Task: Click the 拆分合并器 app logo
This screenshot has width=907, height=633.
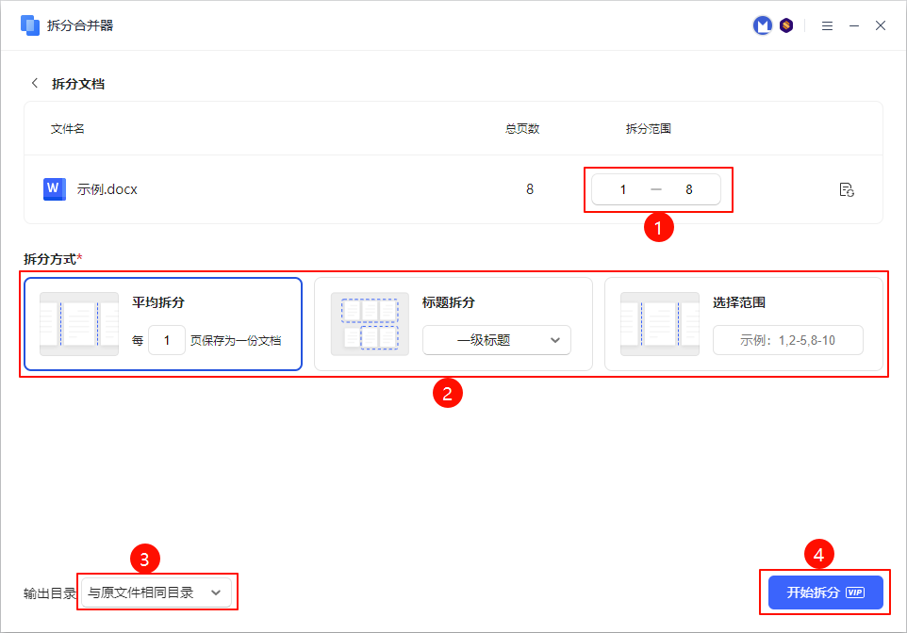Action: (30, 25)
